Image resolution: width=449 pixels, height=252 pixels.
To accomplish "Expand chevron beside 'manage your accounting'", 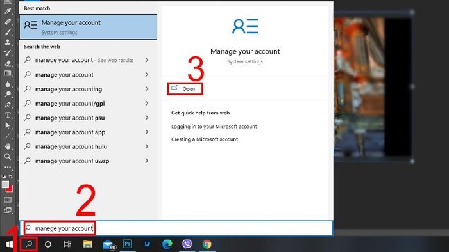I will (147, 89).
